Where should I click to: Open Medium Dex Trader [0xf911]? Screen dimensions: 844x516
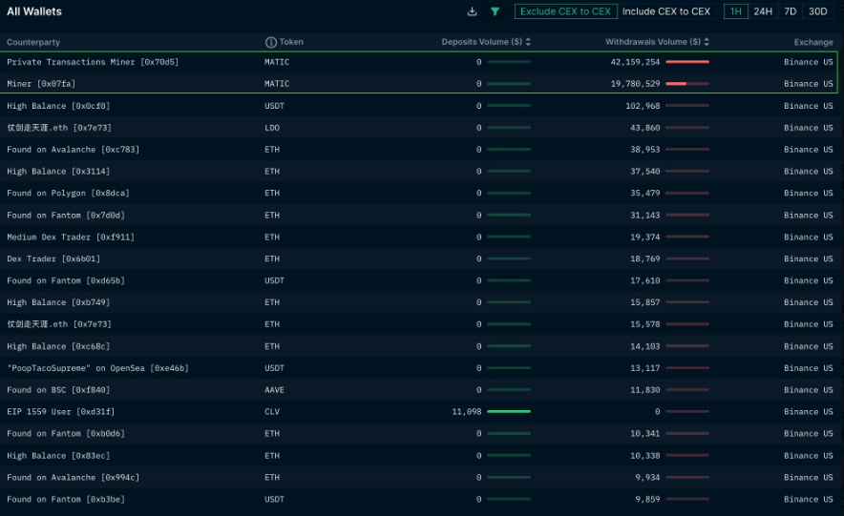point(71,237)
